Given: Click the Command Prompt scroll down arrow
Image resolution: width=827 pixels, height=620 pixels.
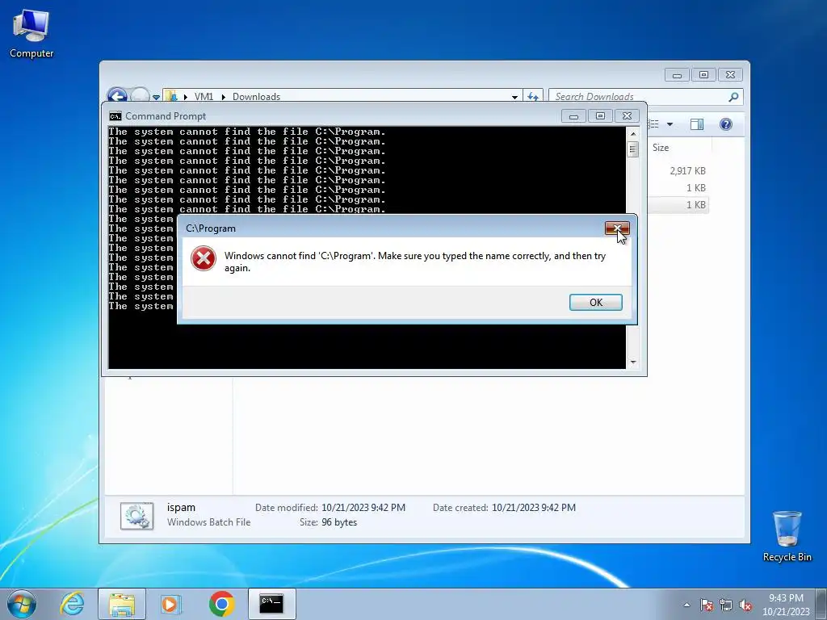Looking at the screenshot, I should [x=633, y=362].
